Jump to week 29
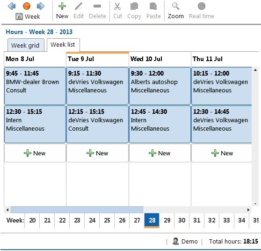The image size is (261, 251). 167,221
